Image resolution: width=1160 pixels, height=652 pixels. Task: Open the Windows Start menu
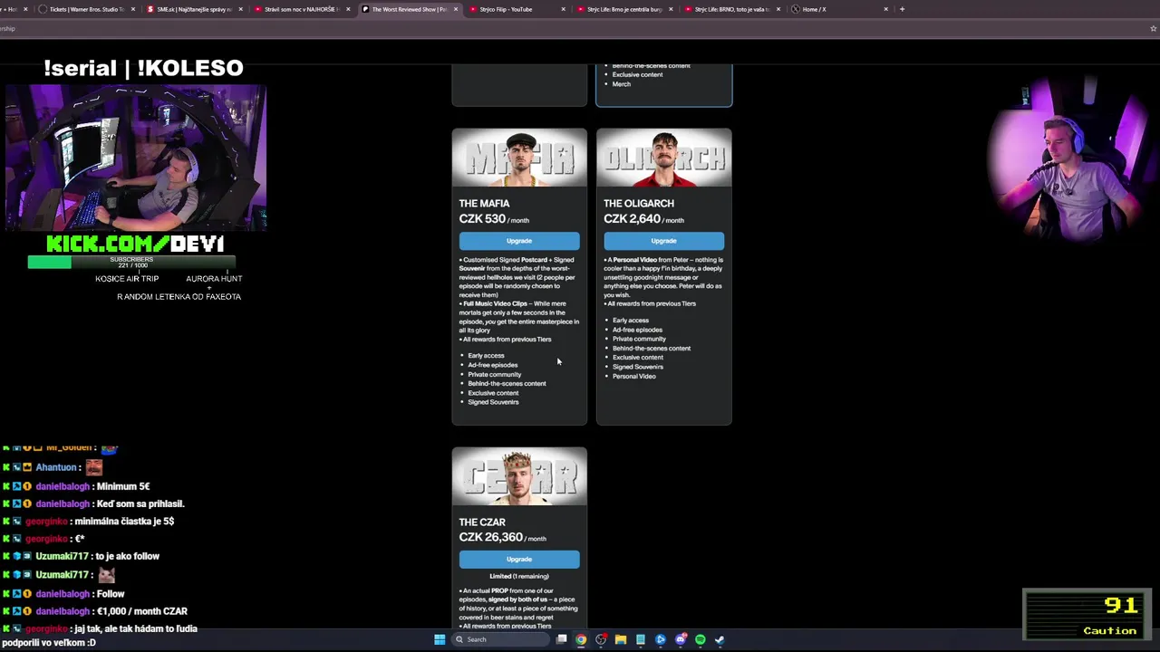tap(440, 639)
